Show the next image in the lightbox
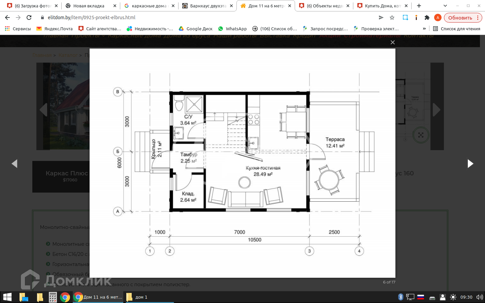The height and width of the screenshot is (303, 485). pyautogui.click(x=471, y=164)
